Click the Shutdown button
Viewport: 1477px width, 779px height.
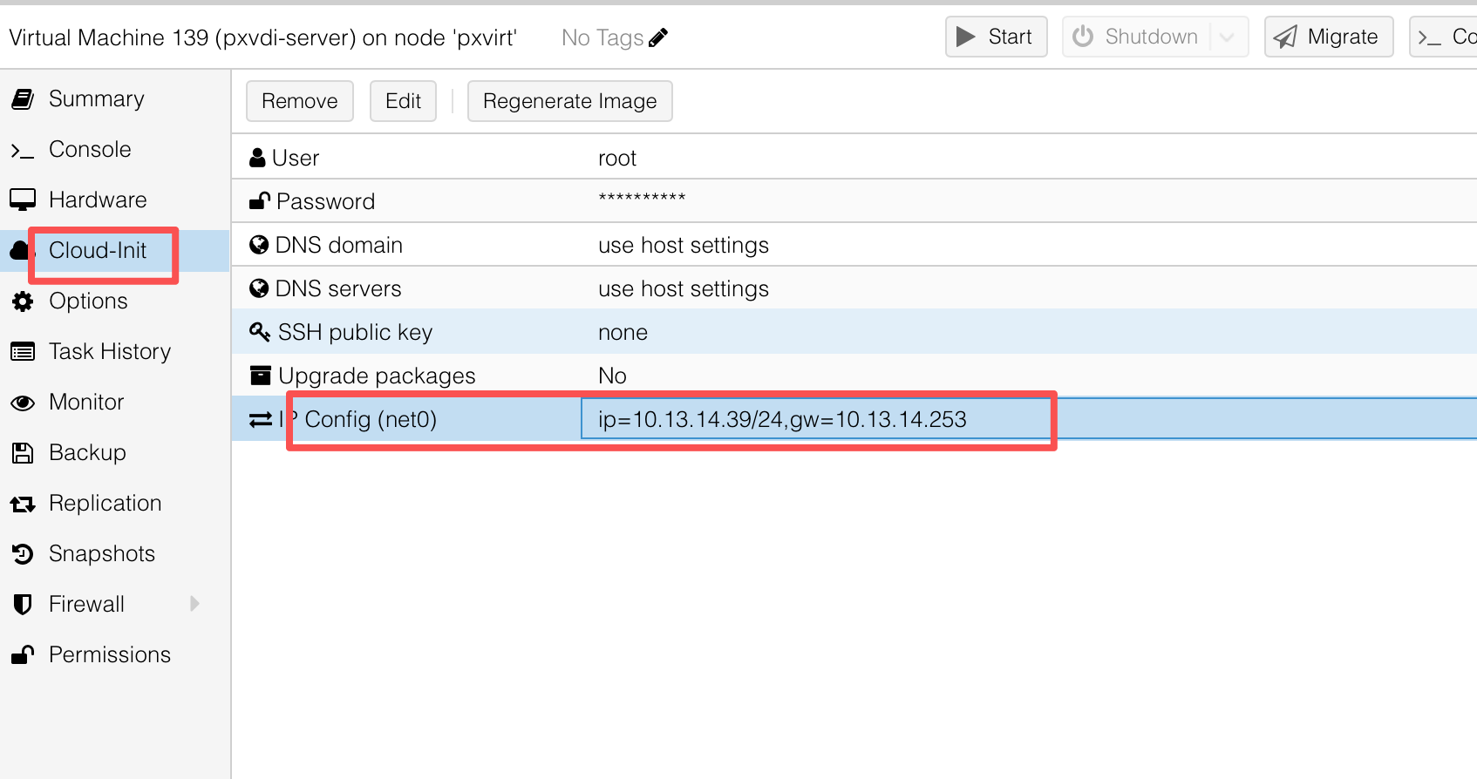point(1136,37)
